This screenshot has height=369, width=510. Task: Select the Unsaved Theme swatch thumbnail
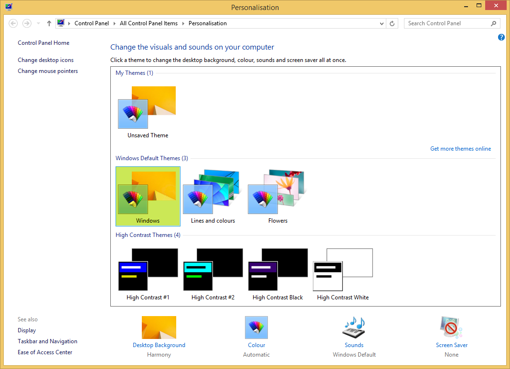click(133, 114)
